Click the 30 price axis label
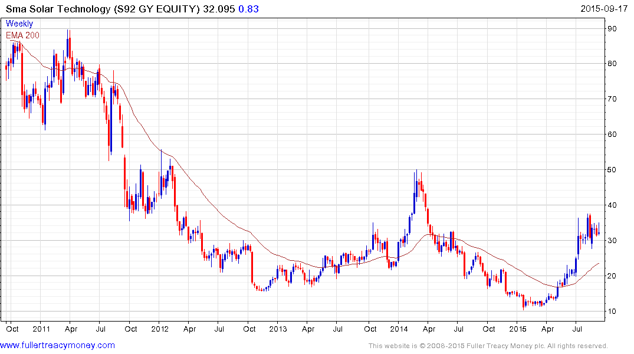The height and width of the screenshot is (354, 634). (x=612, y=240)
